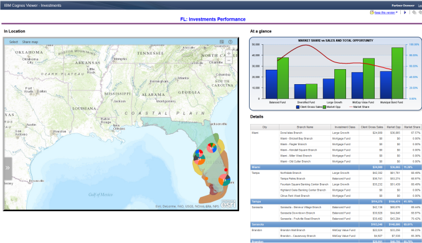Click the Partner Demoer user name
The width and height of the screenshot is (422, 243).
[x=403, y=6]
